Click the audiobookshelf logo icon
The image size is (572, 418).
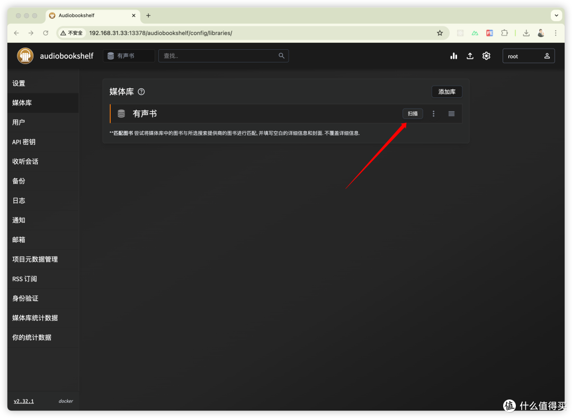pyautogui.click(x=25, y=56)
